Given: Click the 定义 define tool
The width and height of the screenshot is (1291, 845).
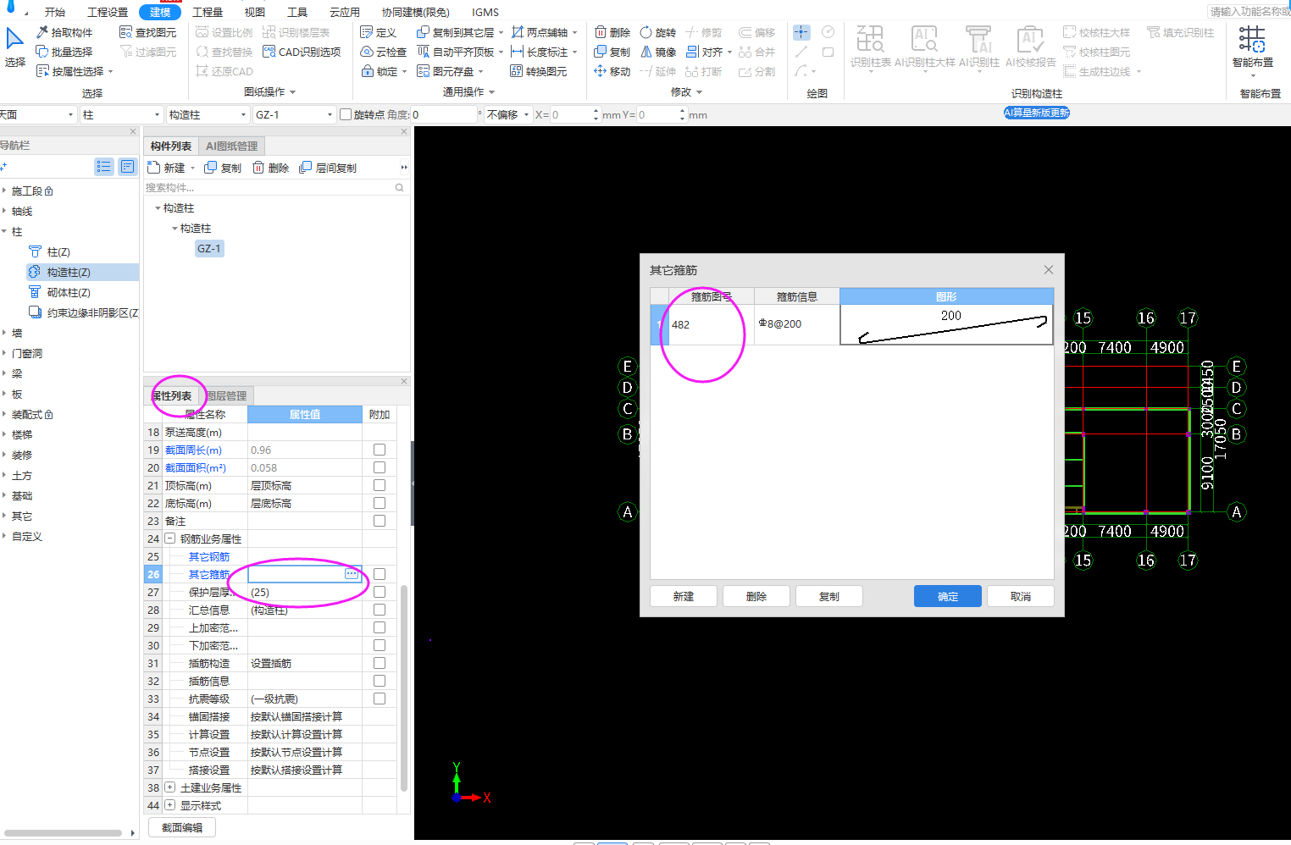Looking at the screenshot, I should [x=378, y=32].
